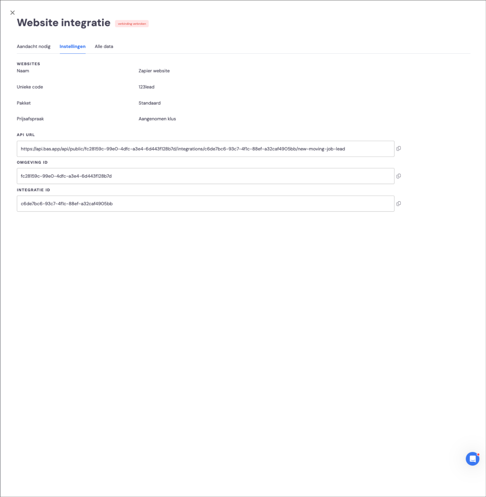Screen dimensions: 486x497
Task: Switch to the Aandacht nodig tab
Action: [34, 46]
